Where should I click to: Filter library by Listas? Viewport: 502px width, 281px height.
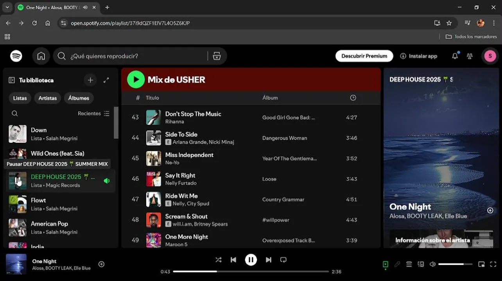click(20, 98)
